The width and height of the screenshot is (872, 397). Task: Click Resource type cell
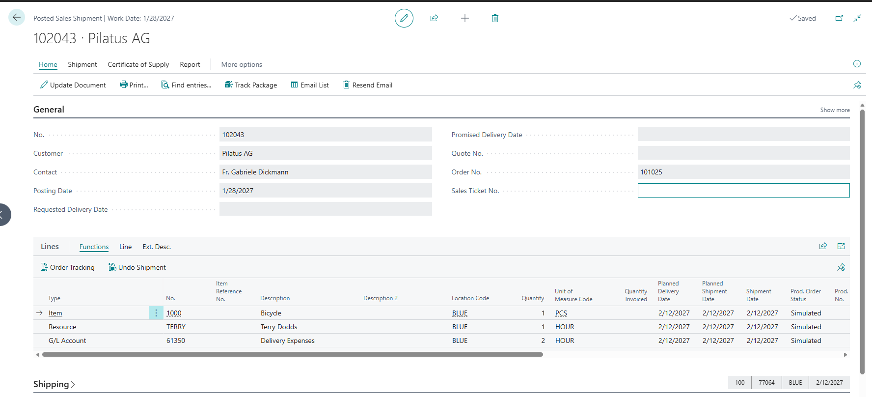[x=62, y=327]
